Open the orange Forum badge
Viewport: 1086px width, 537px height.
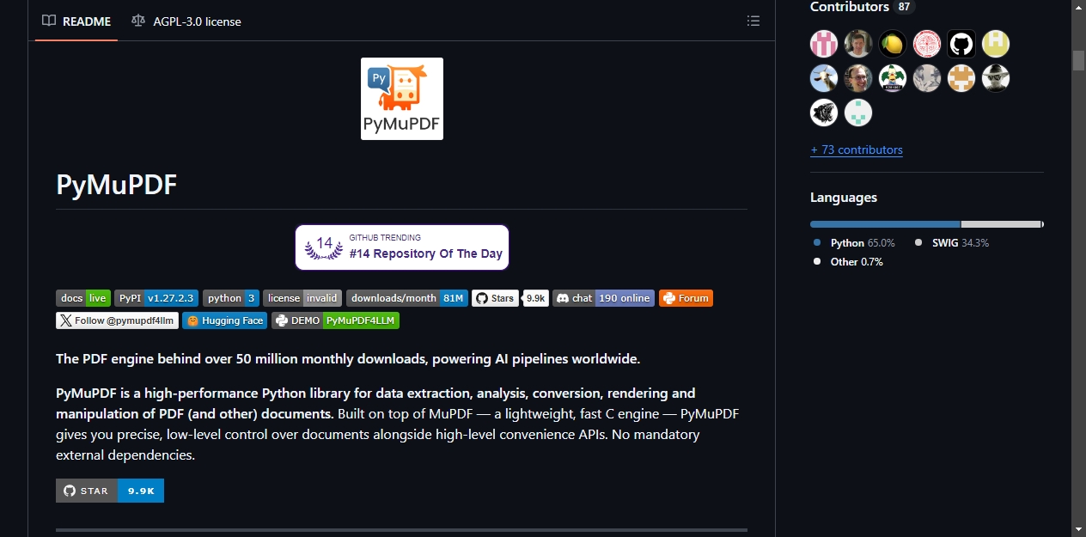pos(686,298)
